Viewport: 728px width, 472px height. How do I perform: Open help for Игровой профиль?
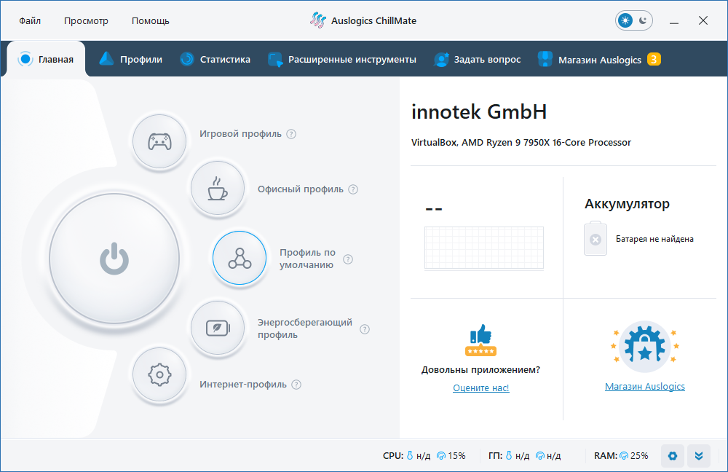click(x=291, y=134)
